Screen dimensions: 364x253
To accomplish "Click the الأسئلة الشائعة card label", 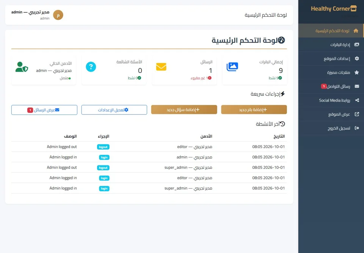I will click(x=129, y=62).
